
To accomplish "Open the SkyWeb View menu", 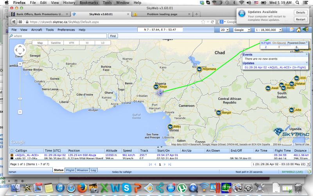I will click(x=24, y=30).
